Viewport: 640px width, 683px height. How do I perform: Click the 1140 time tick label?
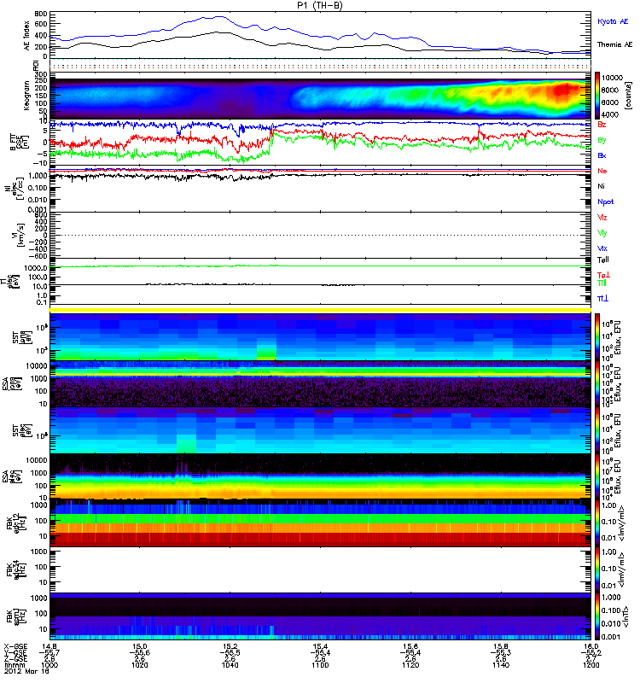pyautogui.click(x=501, y=665)
